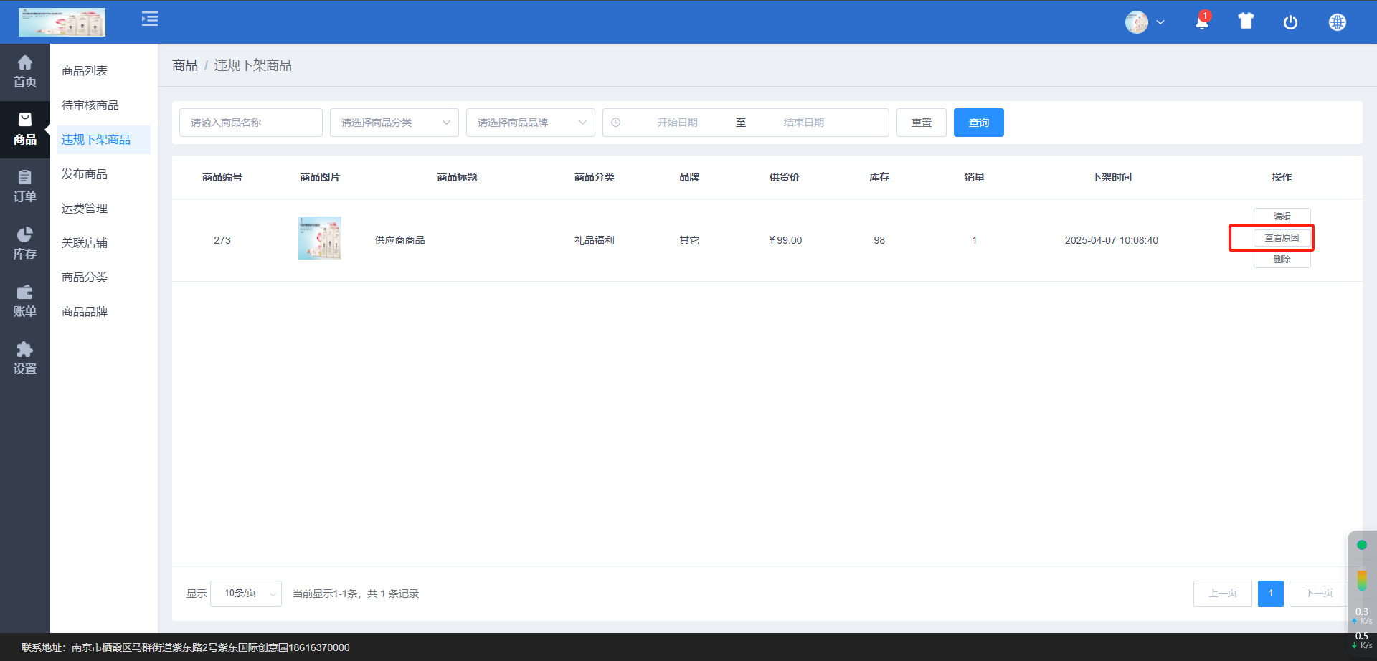Click the 请输入商品名称 input field
The height and width of the screenshot is (661, 1377).
click(x=250, y=123)
